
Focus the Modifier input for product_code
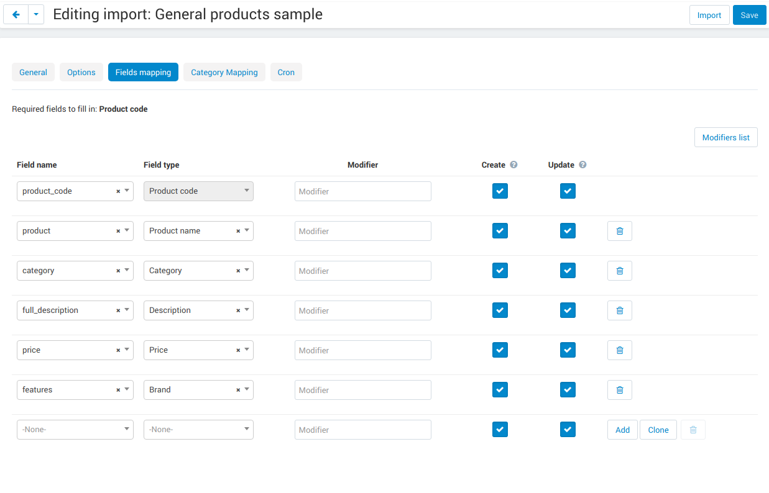363,191
